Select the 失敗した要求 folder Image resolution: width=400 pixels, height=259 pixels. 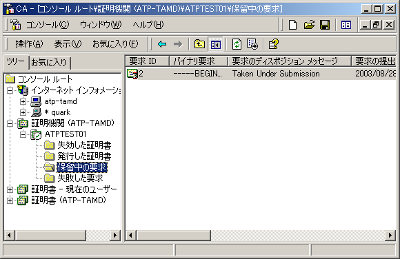[80, 178]
